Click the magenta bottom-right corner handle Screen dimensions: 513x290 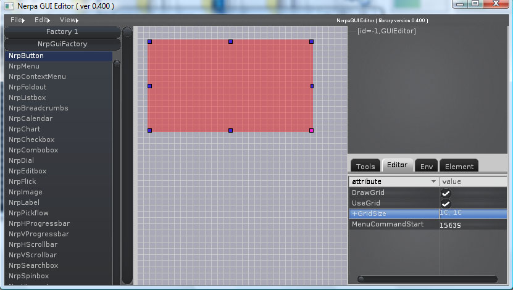coord(311,130)
